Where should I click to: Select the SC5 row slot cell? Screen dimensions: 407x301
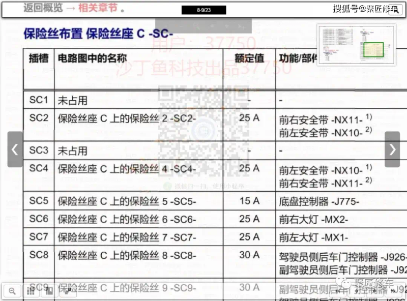[39, 201]
